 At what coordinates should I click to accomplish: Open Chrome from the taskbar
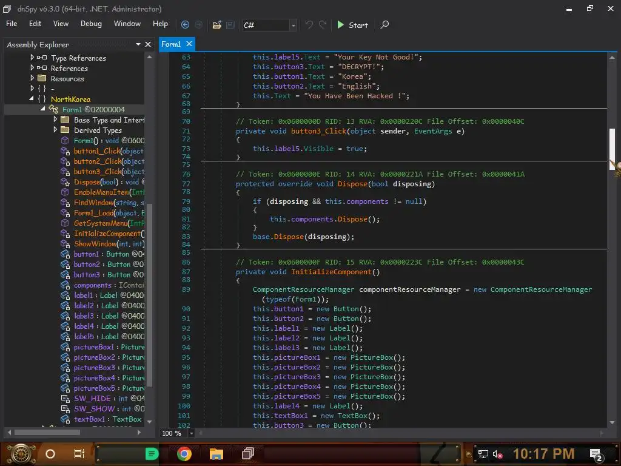(184, 453)
